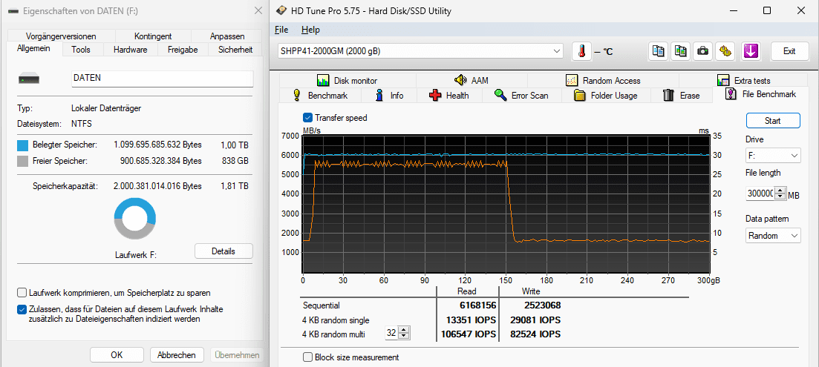Open the Info tab

click(390, 96)
